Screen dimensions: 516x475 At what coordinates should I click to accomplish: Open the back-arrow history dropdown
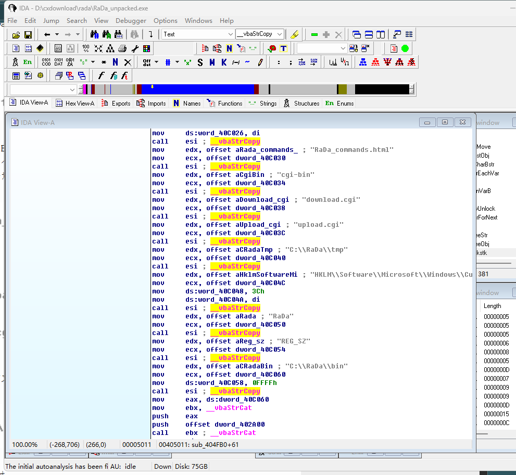click(57, 34)
